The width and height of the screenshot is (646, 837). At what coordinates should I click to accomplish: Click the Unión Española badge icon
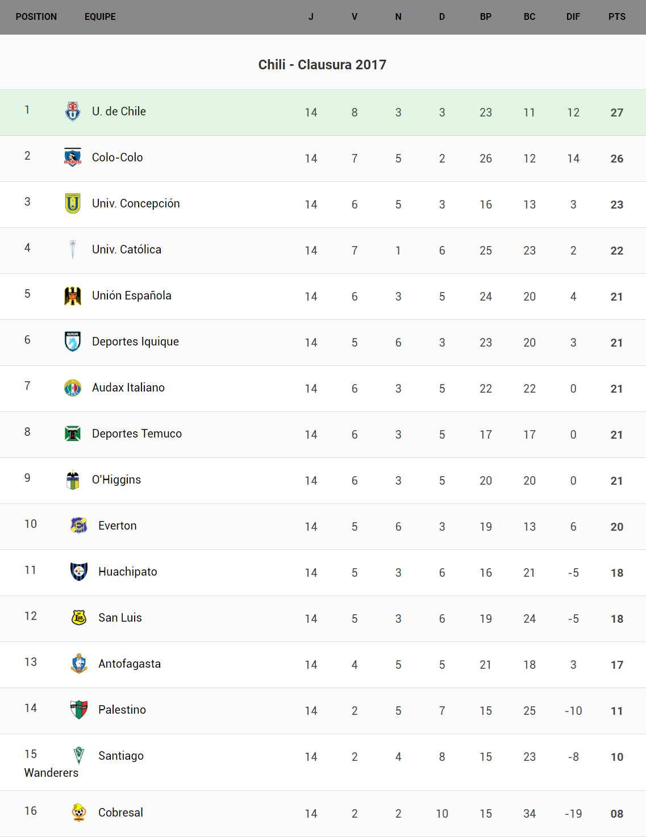73,295
